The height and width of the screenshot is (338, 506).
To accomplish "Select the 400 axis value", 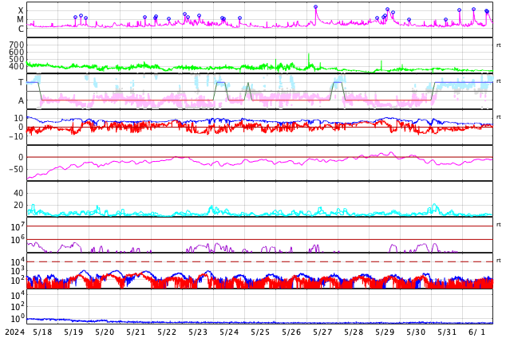I will [x=17, y=66].
